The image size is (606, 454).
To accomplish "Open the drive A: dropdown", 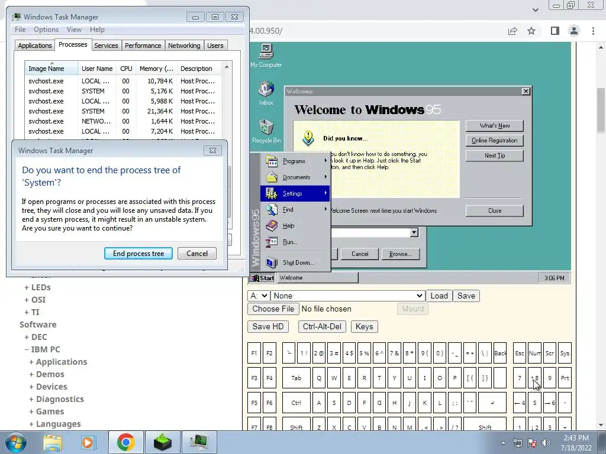I will pos(258,296).
